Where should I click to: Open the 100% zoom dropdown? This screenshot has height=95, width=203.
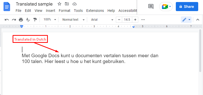tap(50, 20)
